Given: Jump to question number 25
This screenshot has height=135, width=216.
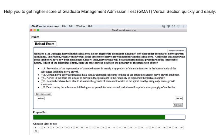Looking at the screenshot, I should [158, 127].
